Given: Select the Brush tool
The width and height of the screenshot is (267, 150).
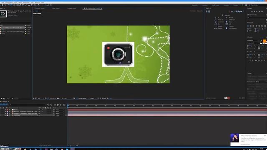Looking at the screenshot, I should pyautogui.click(x=26, y=5).
